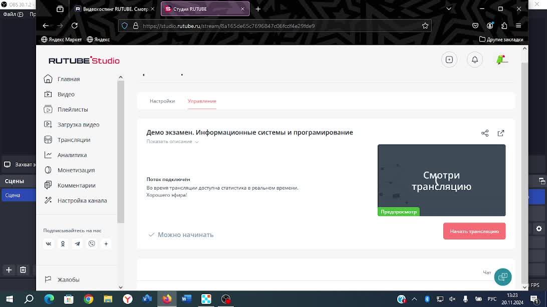Open Трансляции in the sidebar
The width and height of the screenshot is (547, 307).
coord(74,140)
